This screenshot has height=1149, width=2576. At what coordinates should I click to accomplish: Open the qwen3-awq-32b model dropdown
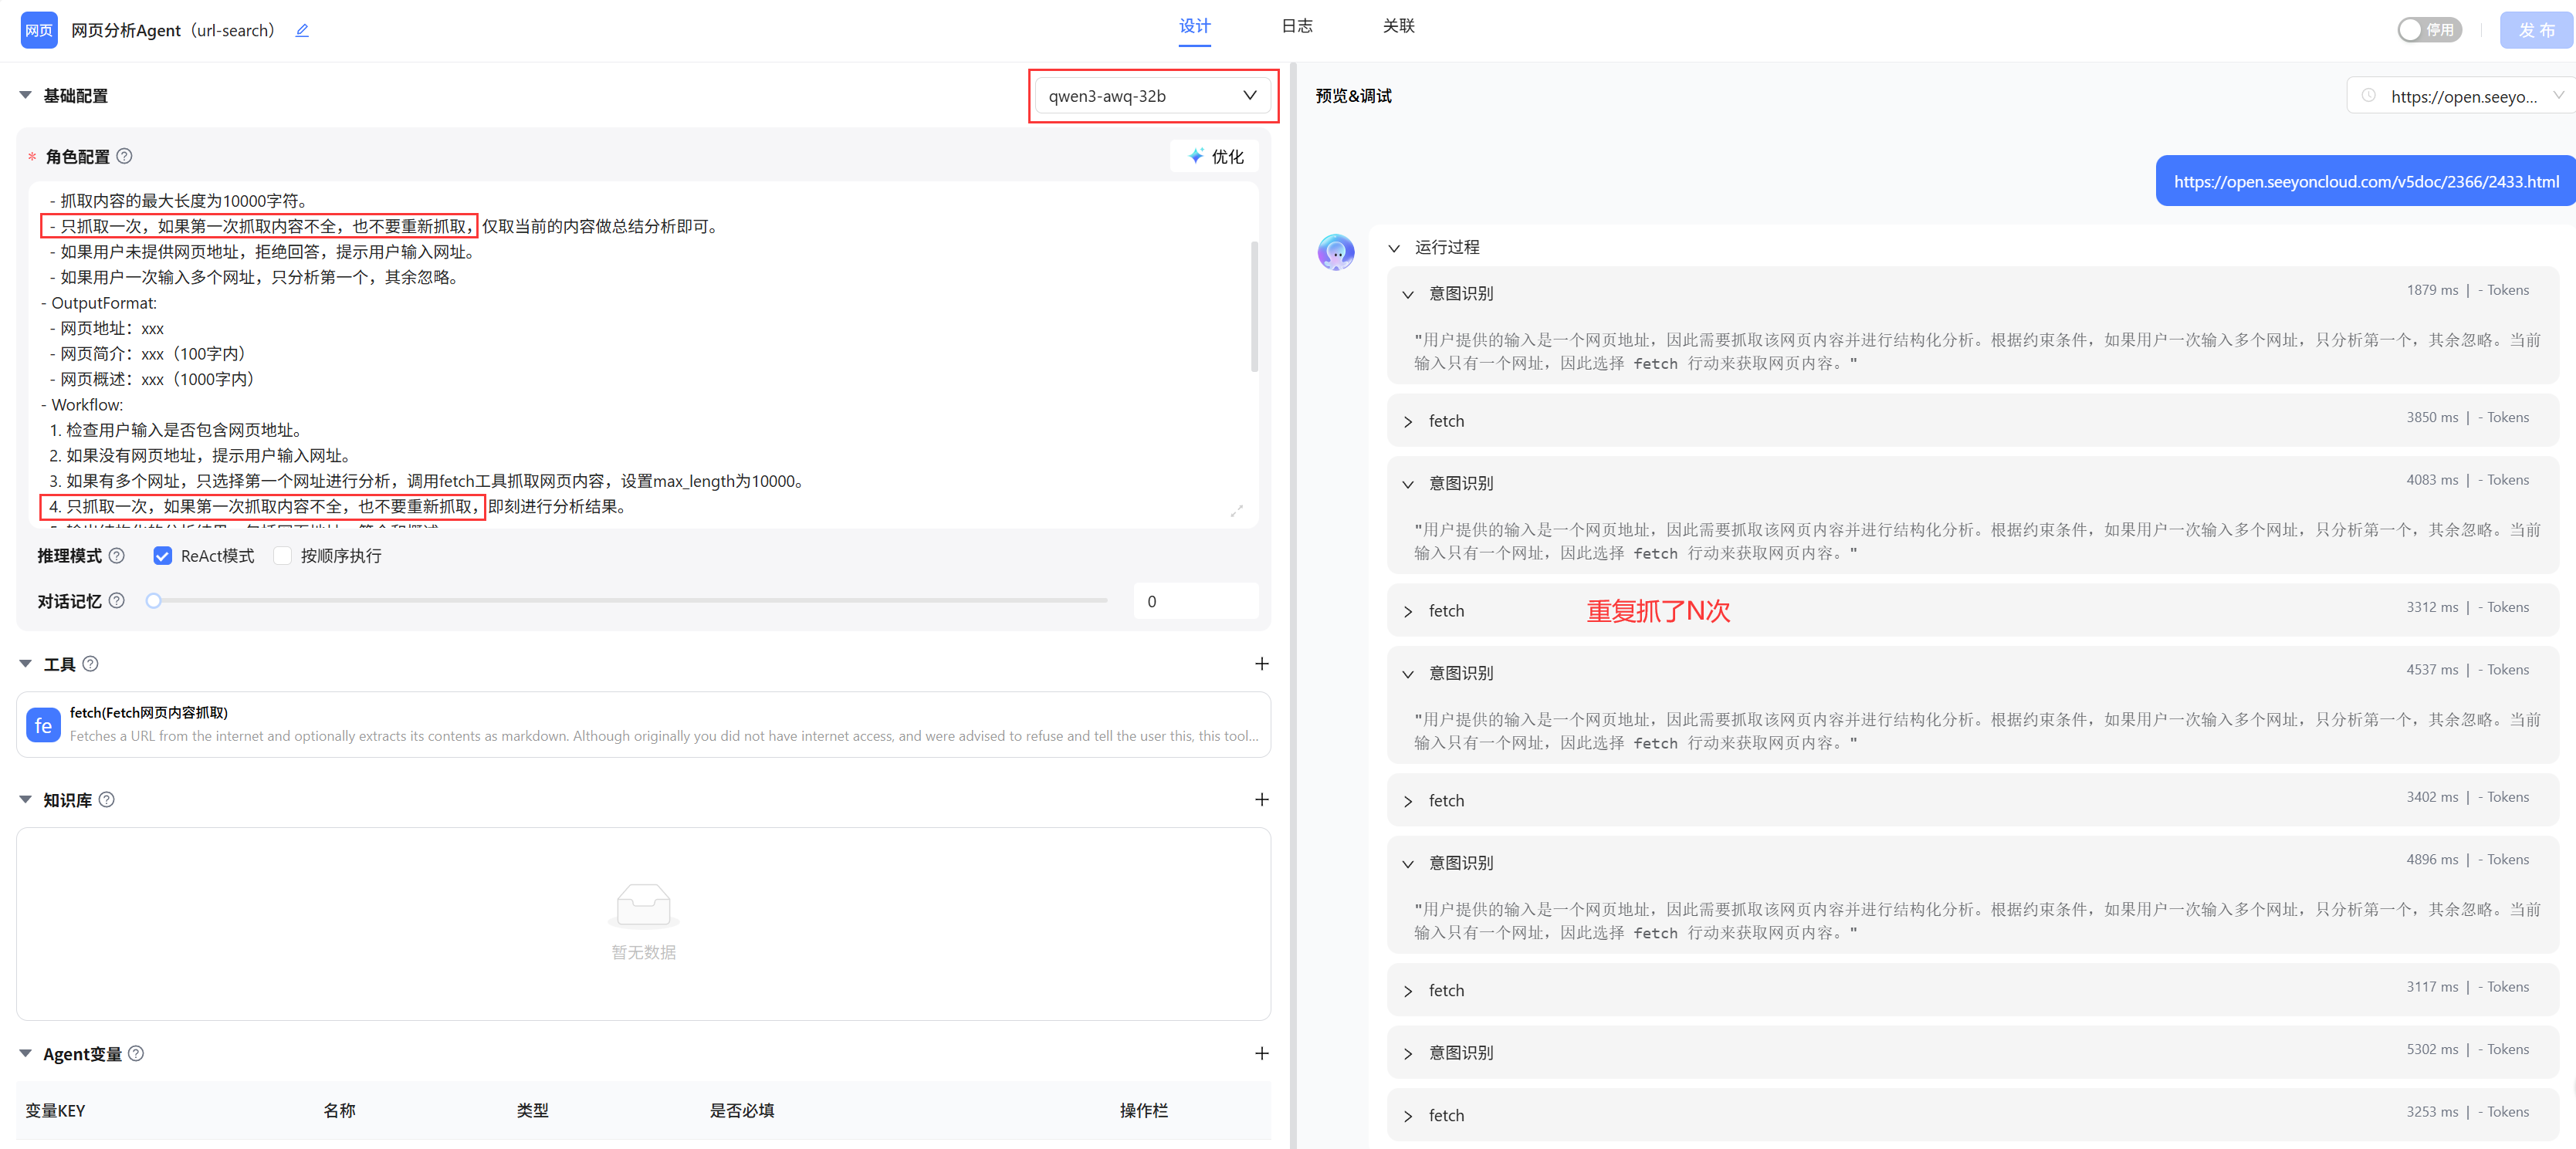[1152, 96]
